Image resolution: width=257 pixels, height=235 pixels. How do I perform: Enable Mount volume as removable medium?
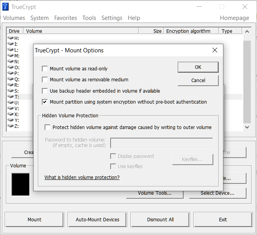click(x=45, y=80)
